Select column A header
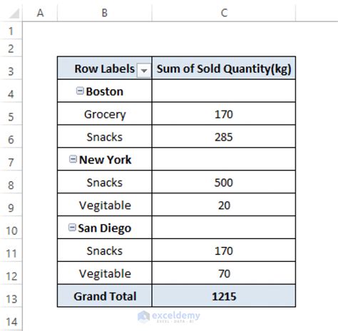This screenshot has height=331, width=338. click(x=40, y=13)
